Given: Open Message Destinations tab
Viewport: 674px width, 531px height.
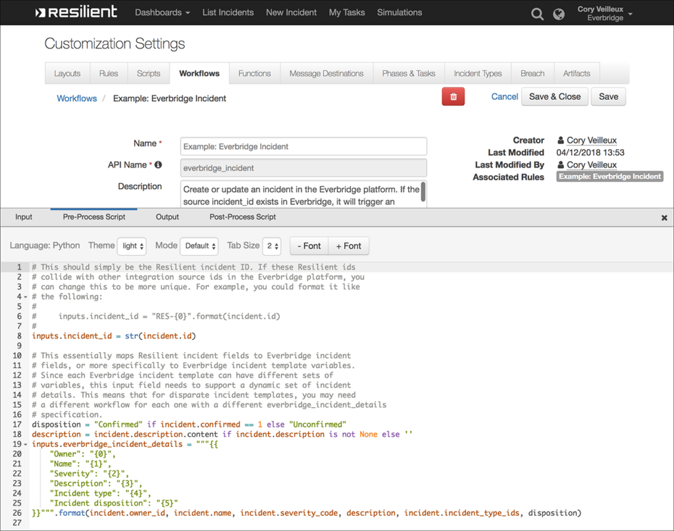Looking at the screenshot, I should pyautogui.click(x=326, y=74).
